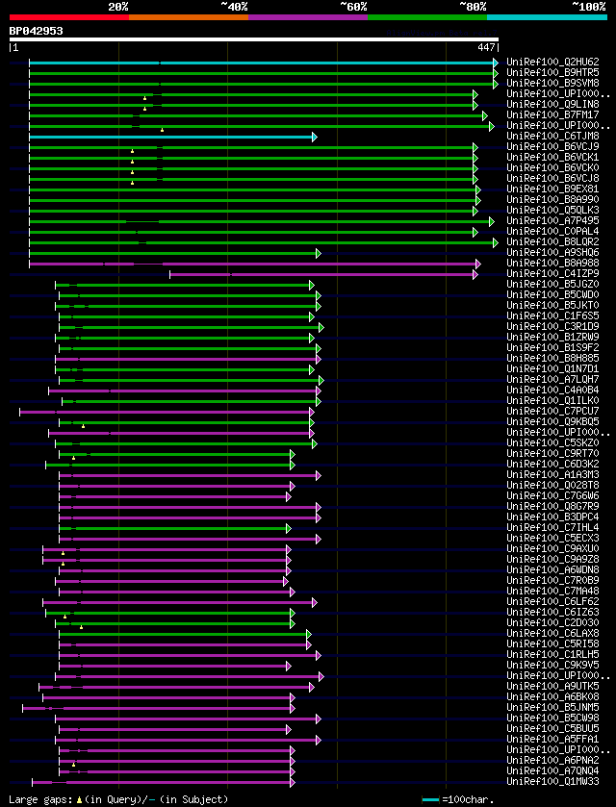The width and height of the screenshot is (616, 807).
Task: Select UniRef100_B9EX81 hit name
Action: [x=552, y=189]
